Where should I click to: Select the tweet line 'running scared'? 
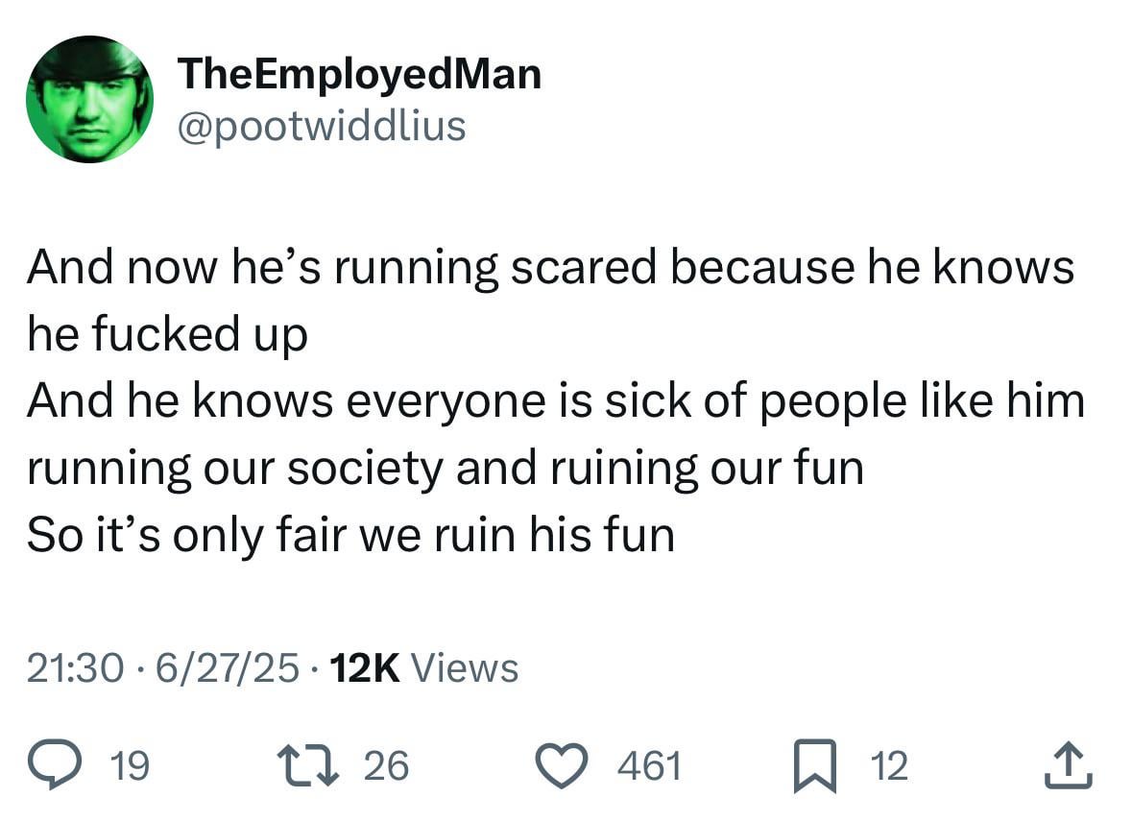(494, 267)
